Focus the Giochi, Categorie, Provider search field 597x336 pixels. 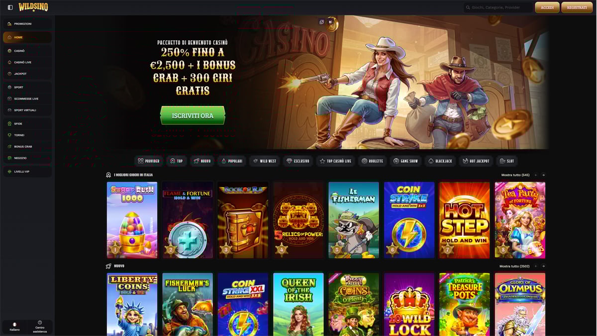click(x=498, y=7)
